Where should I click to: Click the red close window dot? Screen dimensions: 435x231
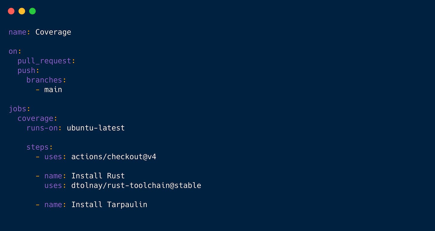click(11, 11)
